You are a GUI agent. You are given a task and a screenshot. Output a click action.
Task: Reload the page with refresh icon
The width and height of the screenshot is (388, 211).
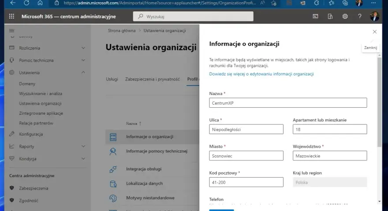[x=26, y=3]
